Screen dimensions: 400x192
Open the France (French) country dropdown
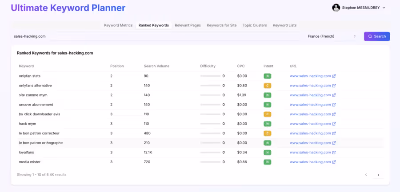tap(332, 36)
